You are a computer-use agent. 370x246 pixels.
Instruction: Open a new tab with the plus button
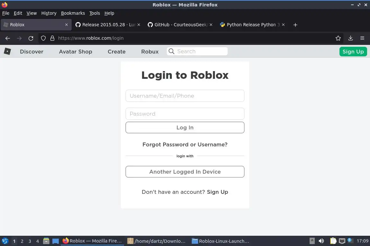tap(295, 25)
